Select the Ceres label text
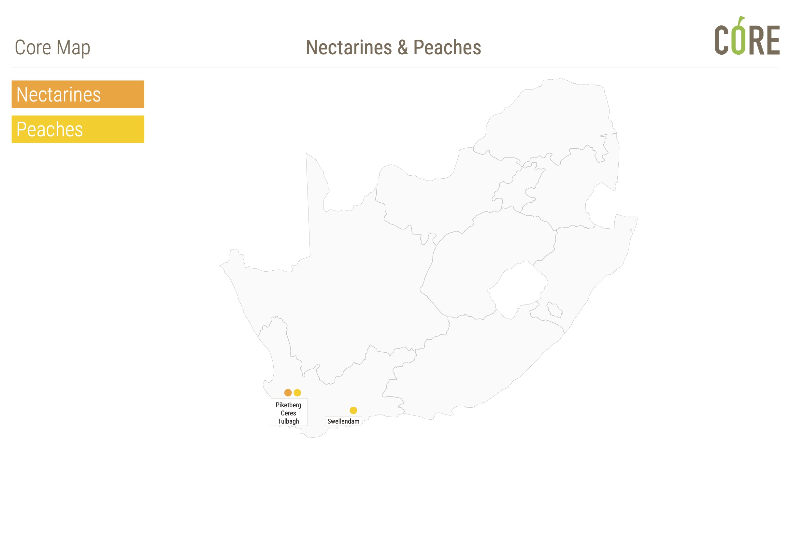789x542 pixels. (288, 413)
